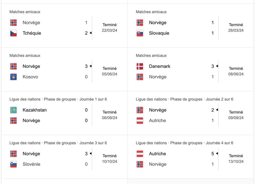259x184 pixels.
Task: Click Norway's flag in the Kosovo match
Action: coord(13,66)
